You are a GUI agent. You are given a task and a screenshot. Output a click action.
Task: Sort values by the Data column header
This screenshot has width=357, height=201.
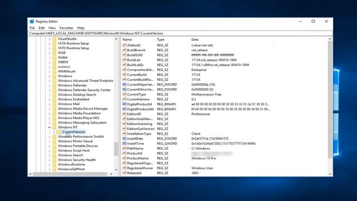point(231,40)
